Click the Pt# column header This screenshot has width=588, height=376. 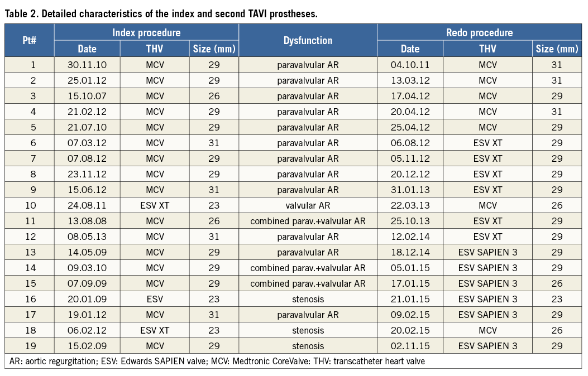tap(29, 41)
